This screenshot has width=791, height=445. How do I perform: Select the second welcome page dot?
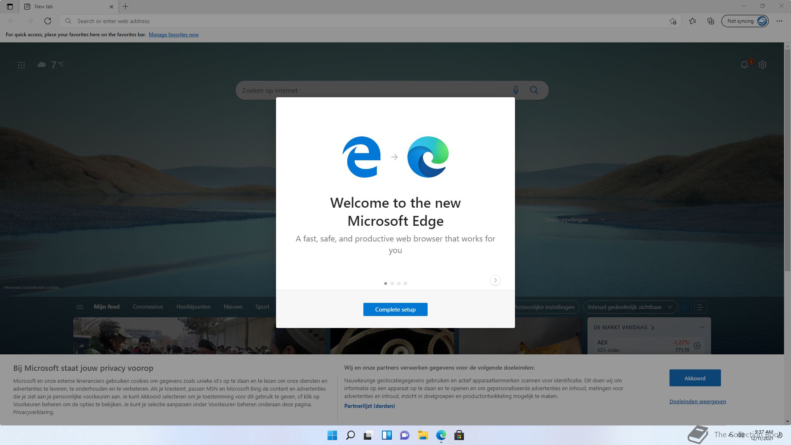point(392,283)
